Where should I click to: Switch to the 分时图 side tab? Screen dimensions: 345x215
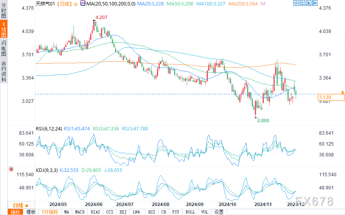pyautogui.click(x=4, y=10)
